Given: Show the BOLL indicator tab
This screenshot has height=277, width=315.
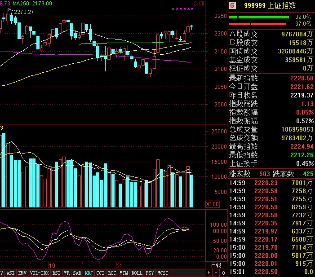Looking at the screenshot, I should pos(137,273).
